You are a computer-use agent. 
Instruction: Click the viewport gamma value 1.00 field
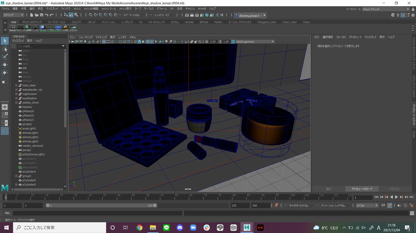click(226, 42)
